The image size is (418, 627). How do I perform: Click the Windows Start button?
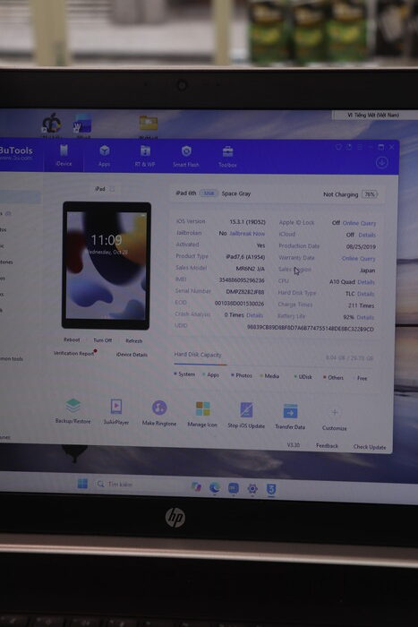82,484
